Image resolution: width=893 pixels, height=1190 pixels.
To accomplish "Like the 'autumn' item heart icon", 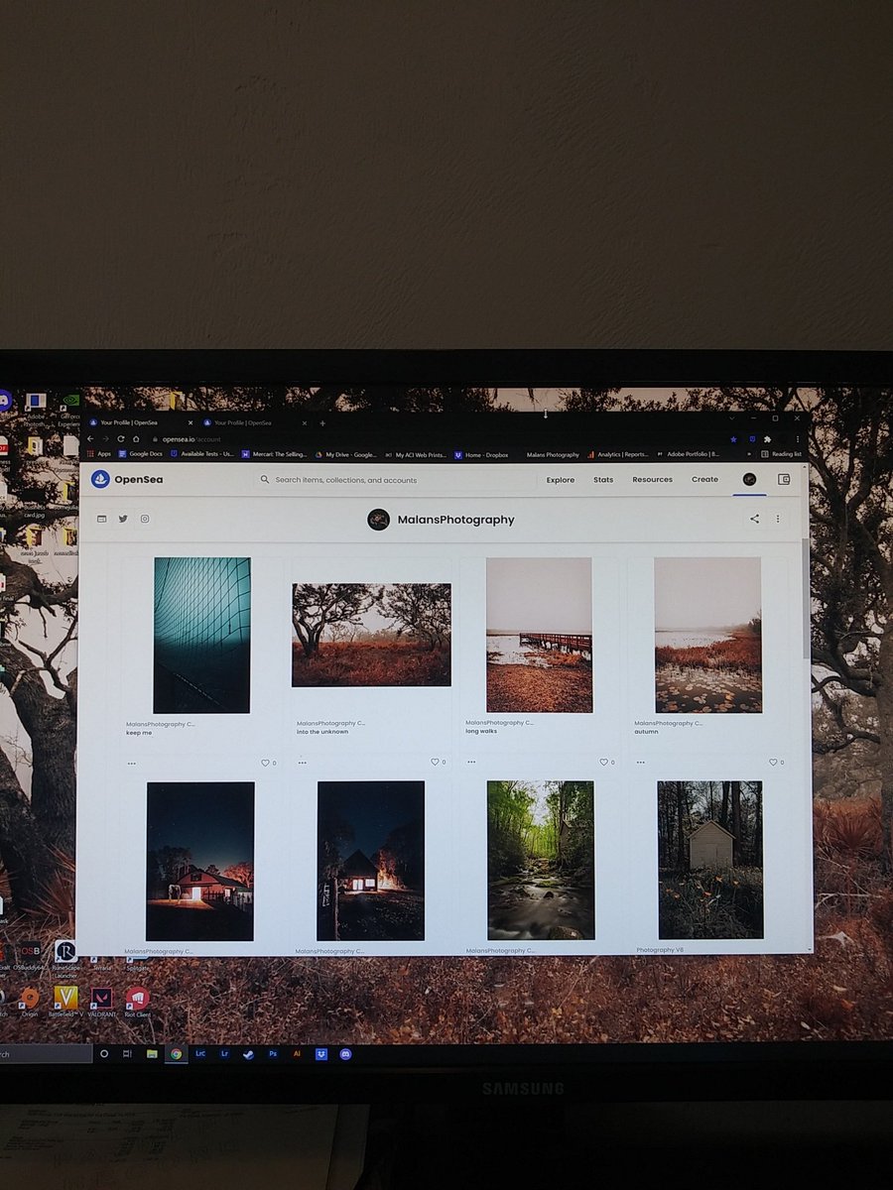I will [x=773, y=762].
